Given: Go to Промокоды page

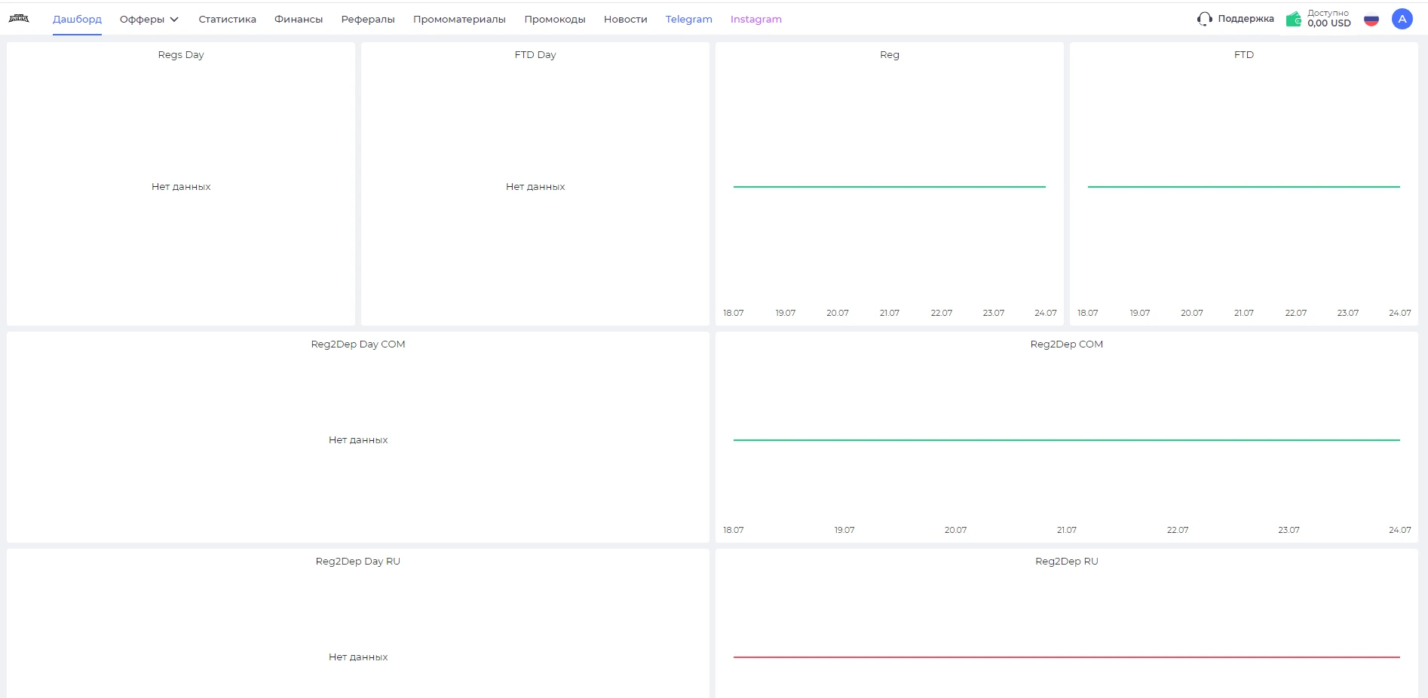Looking at the screenshot, I should [555, 20].
